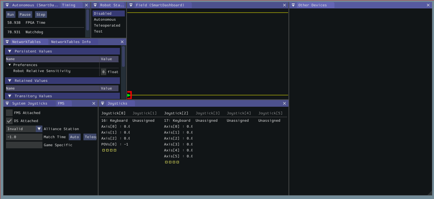This screenshot has width=434, height=199.
Task: Click the Robot Relative Sensitivity row label
Action: [x=42, y=71]
